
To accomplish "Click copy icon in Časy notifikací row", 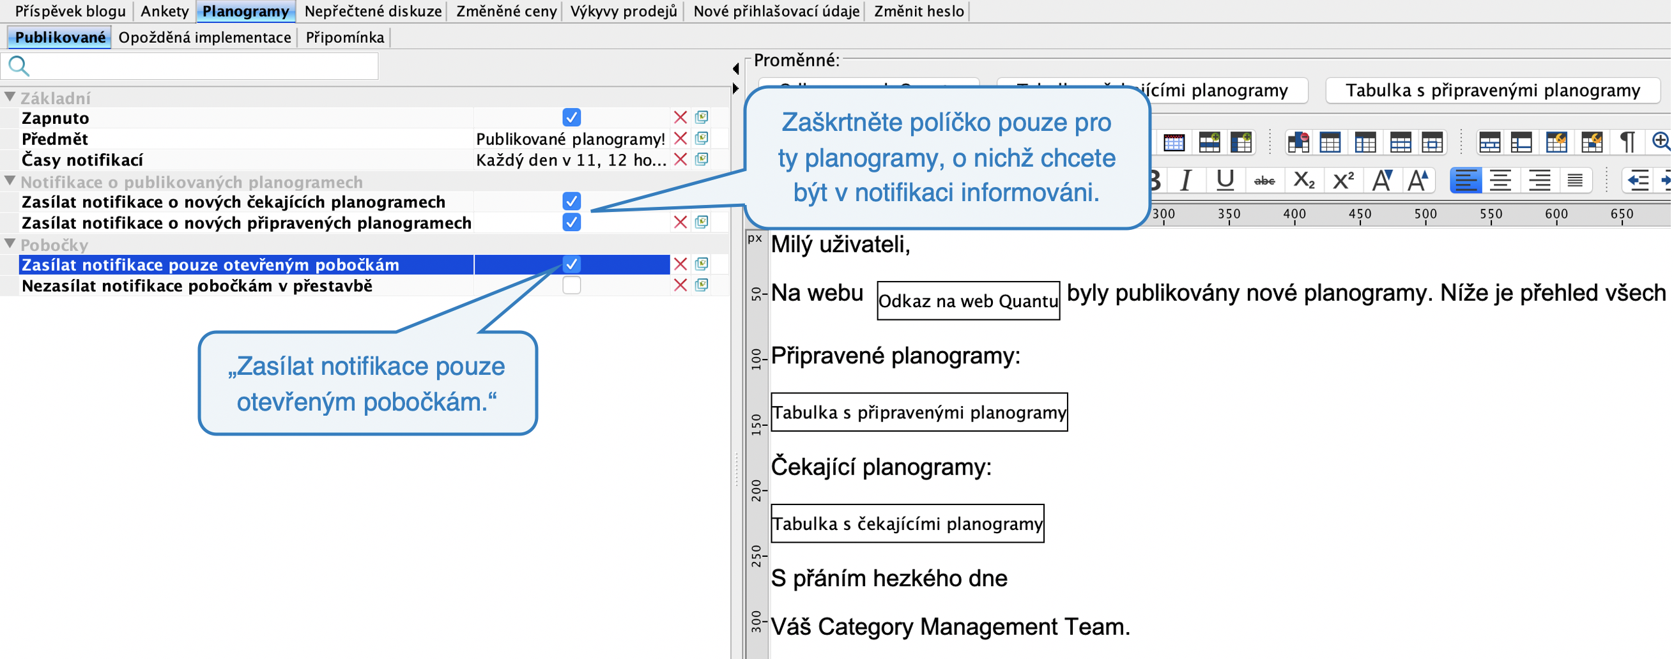I will pyautogui.click(x=702, y=159).
